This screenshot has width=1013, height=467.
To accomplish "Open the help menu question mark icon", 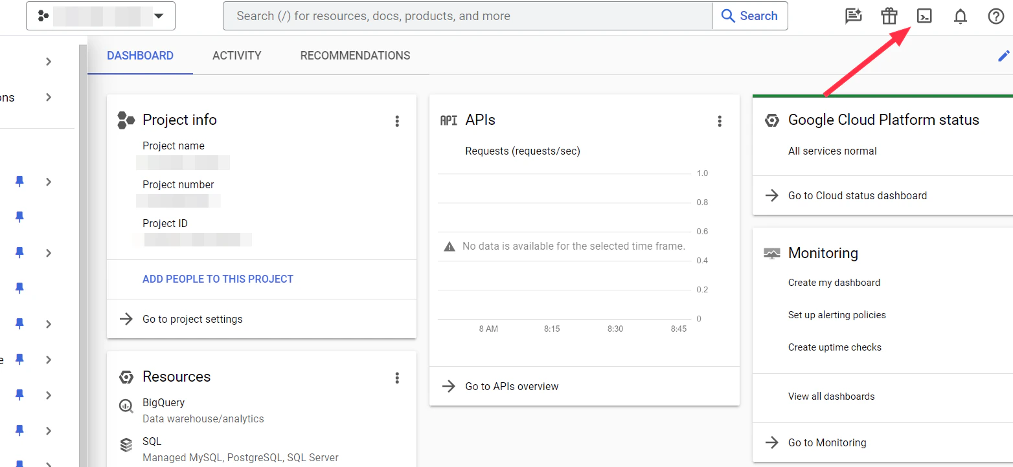I will click(x=996, y=16).
